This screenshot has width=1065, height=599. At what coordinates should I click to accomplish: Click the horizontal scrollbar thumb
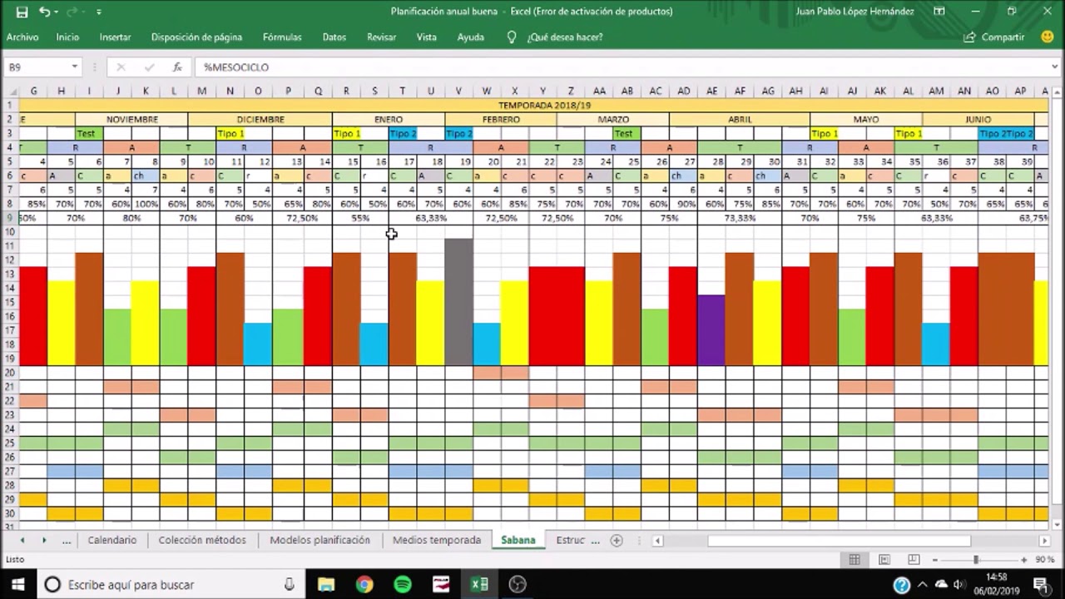pos(839,540)
